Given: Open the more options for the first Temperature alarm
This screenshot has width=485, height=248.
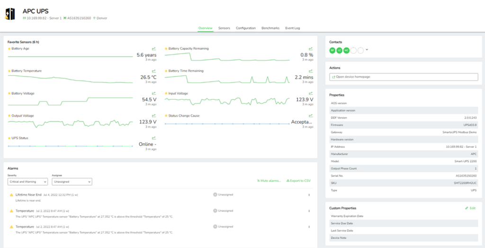Looking at the screenshot, I should (309, 211).
